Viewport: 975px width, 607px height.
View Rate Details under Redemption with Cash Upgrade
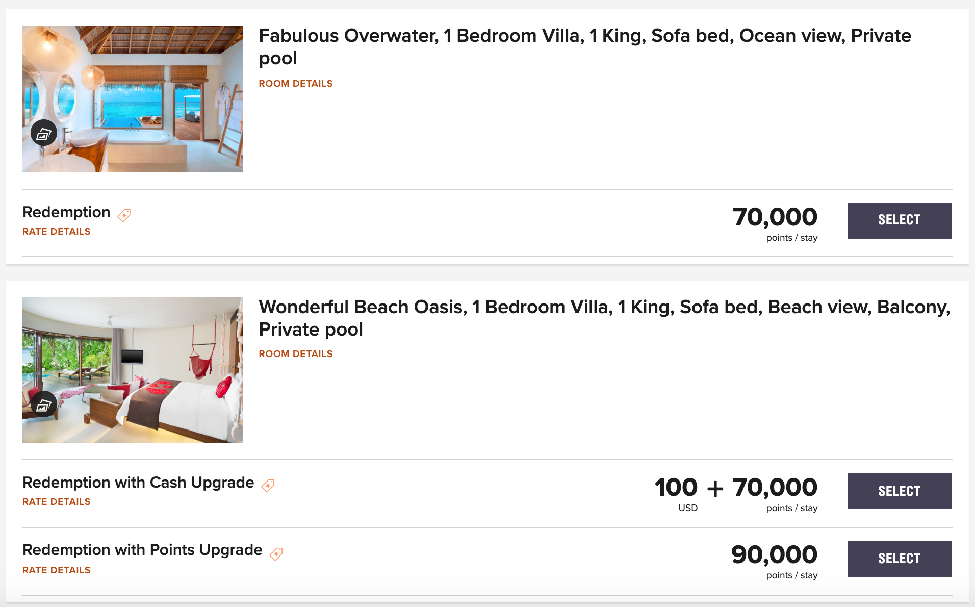[x=57, y=502]
